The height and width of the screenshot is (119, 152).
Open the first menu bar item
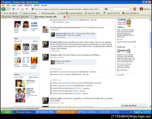pos(3,5)
